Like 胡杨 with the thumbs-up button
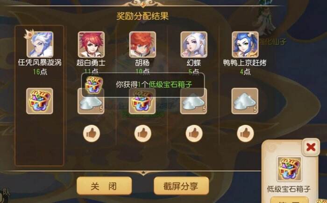The height and width of the screenshot is (203, 327). pos(142,134)
